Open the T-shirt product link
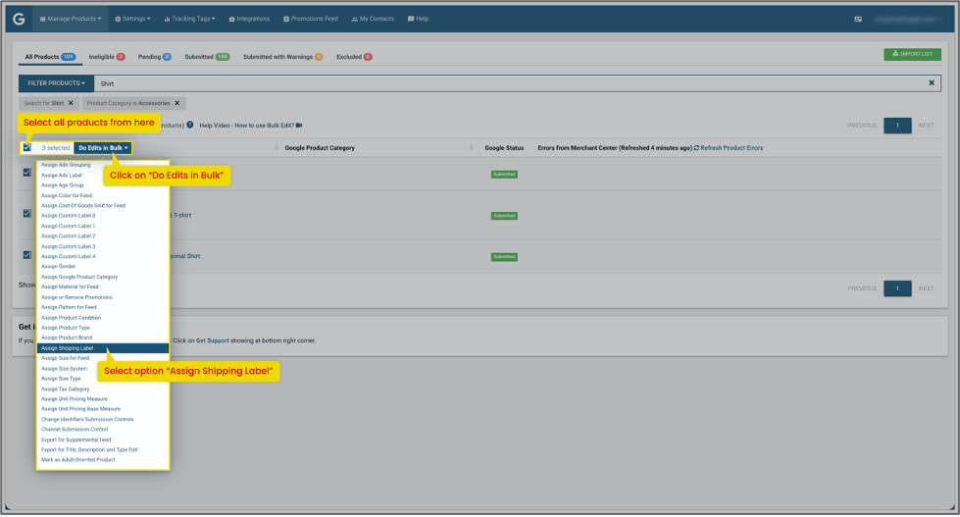Screen dimensions: 960x517 tap(181, 216)
